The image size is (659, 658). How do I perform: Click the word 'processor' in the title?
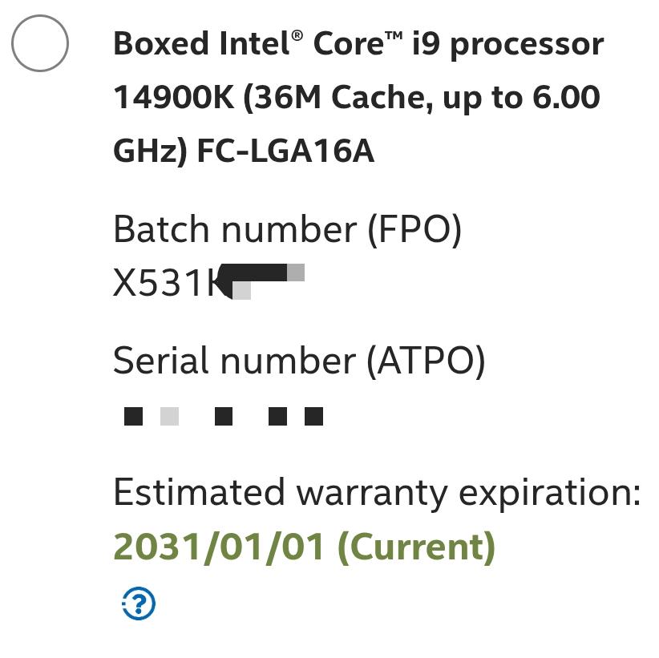tap(526, 45)
